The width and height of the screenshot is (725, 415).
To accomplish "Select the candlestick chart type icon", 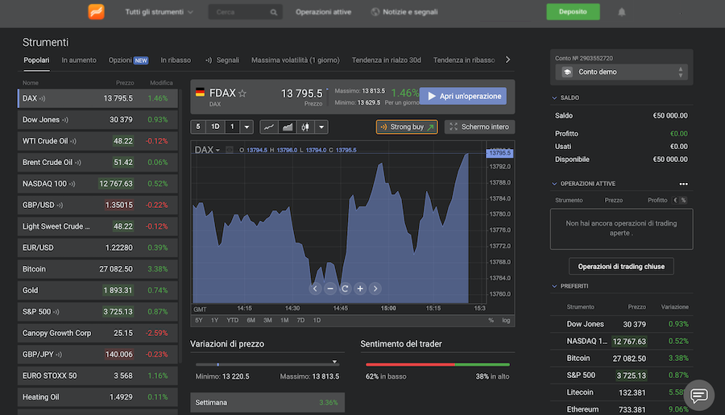I will tap(305, 127).
